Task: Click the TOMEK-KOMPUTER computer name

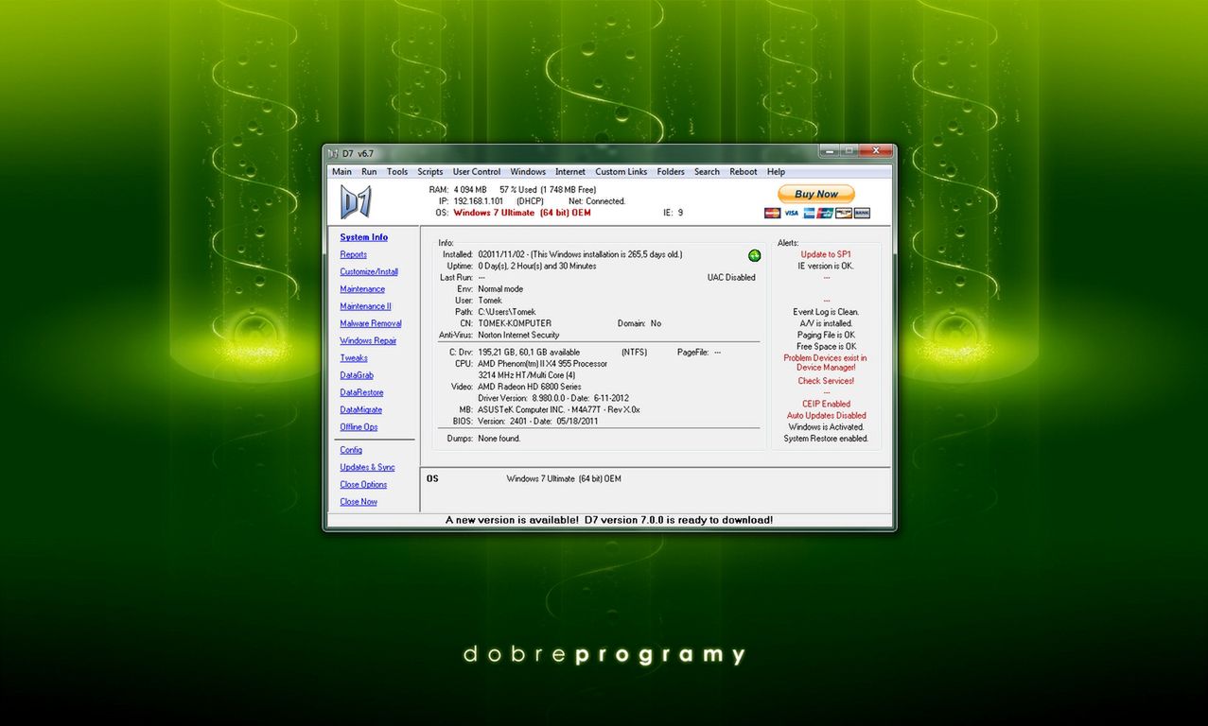Action: [x=515, y=323]
